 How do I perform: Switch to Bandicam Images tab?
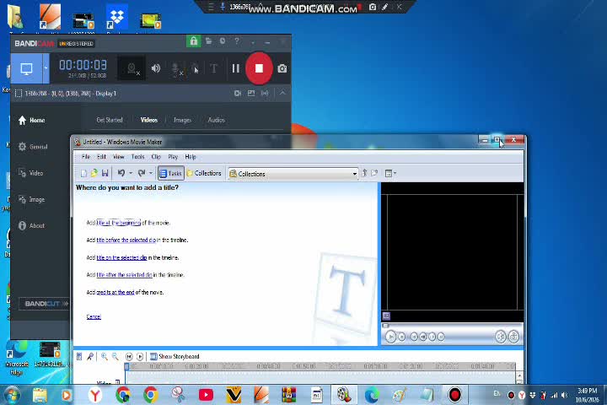click(x=182, y=120)
